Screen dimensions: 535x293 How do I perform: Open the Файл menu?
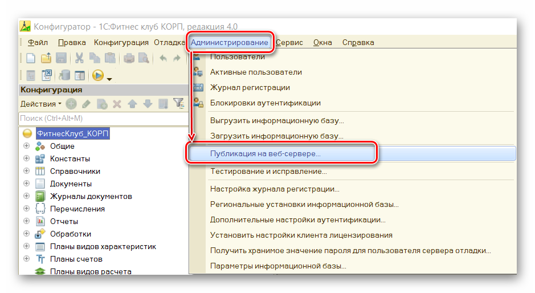click(x=38, y=42)
